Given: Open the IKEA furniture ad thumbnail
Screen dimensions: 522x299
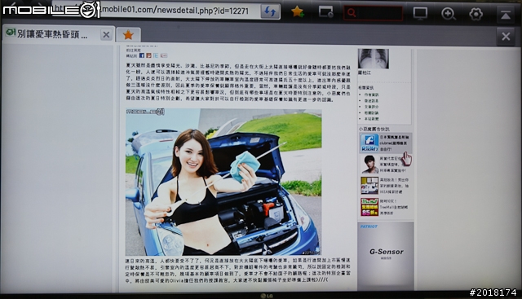Looking at the screenshot, I should click(369, 186).
